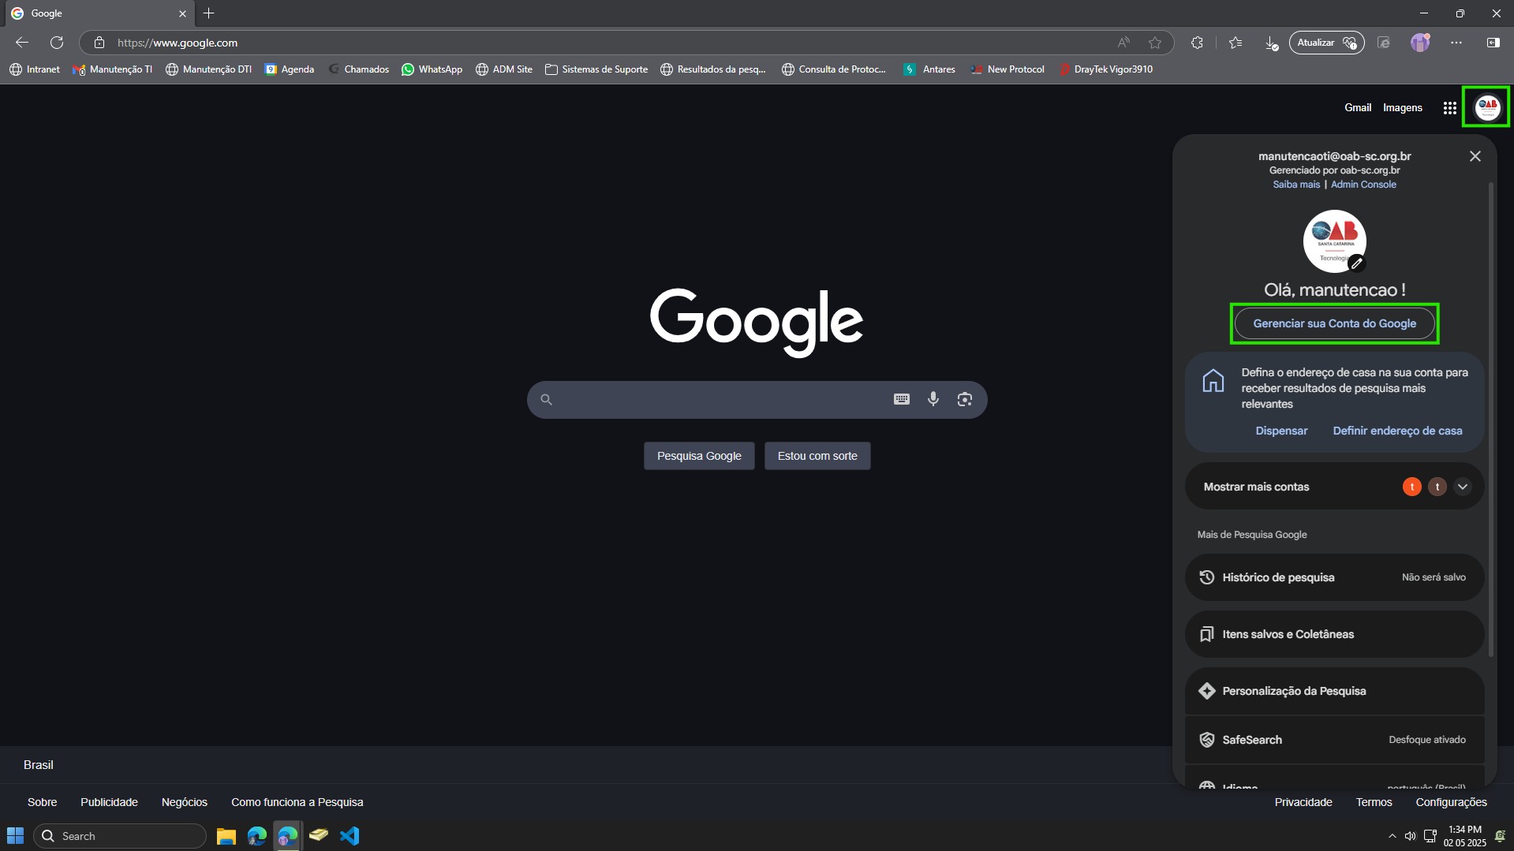Open Gmail link
1514x851 pixels.
(x=1358, y=107)
